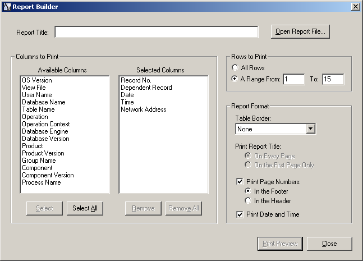
Task: Choose the A Range From radio button
Action: tap(235, 79)
